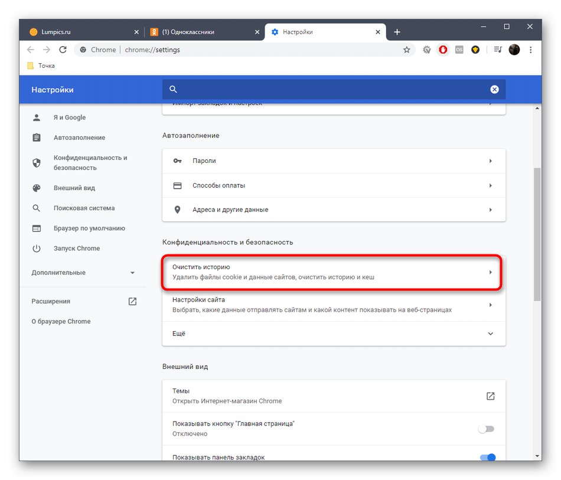Reload the settings page
The width and height of the screenshot is (561, 480).
coord(63,50)
